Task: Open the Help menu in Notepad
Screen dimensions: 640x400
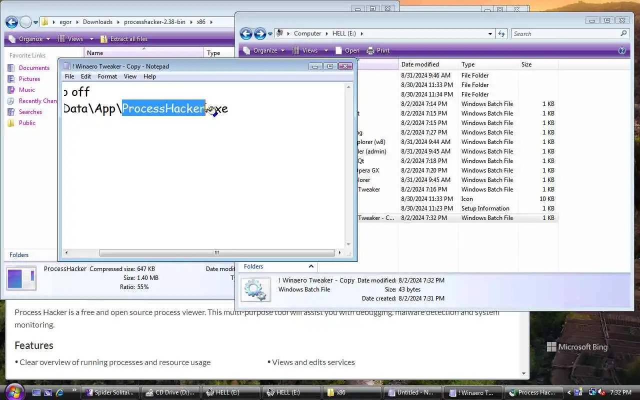Action: click(x=149, y=76)
